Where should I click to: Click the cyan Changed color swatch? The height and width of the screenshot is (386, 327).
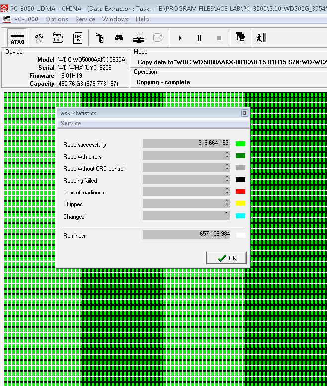pos(241,216)
